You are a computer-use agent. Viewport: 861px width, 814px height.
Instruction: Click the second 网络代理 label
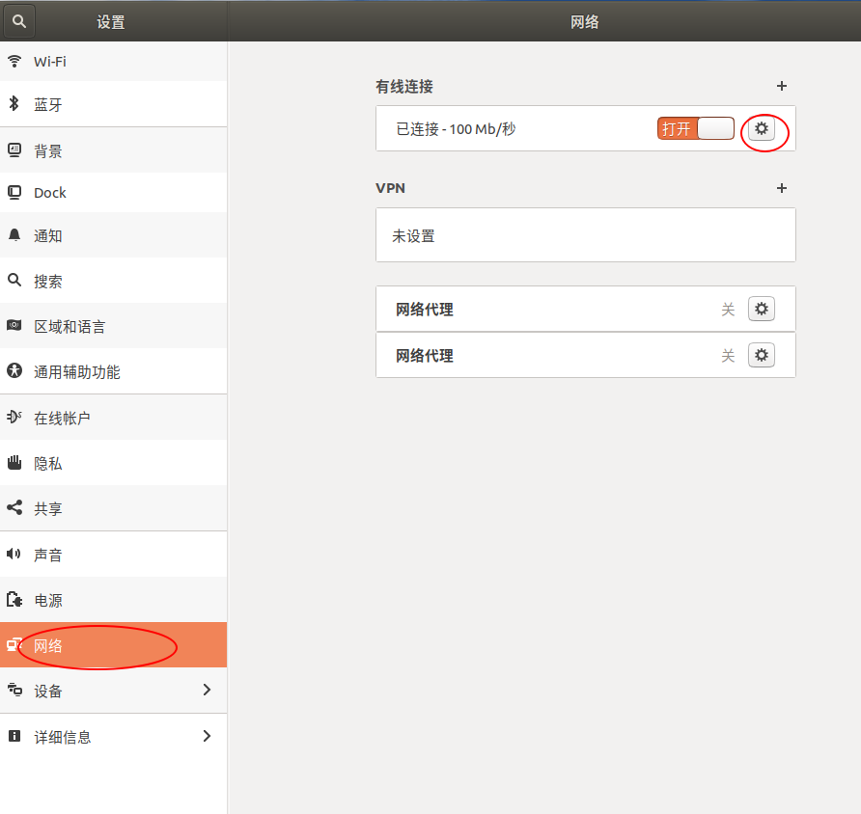[425, 355]
